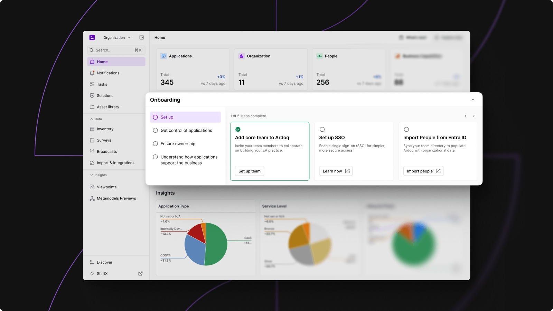The height and width of the screenshot is (311, 553).
Task: Open the Tasks menu item
Action: point(102,84)
